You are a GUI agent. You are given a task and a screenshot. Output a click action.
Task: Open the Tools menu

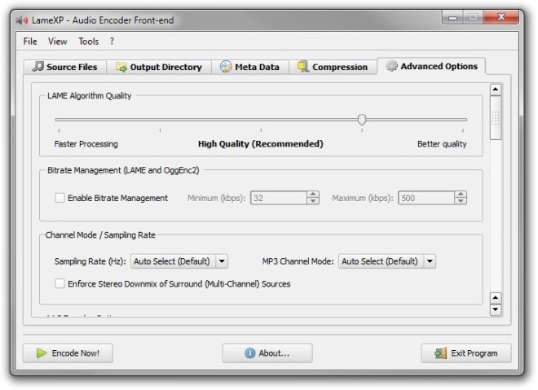89,42
